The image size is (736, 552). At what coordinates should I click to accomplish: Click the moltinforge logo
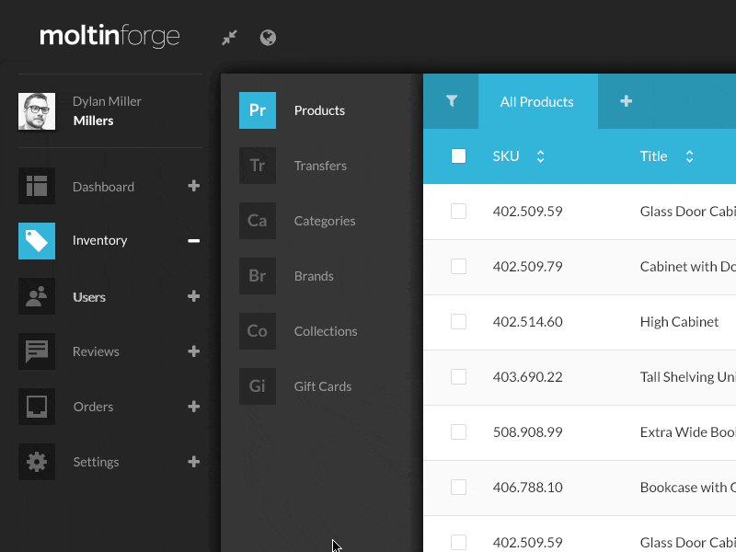click(109, 36)
